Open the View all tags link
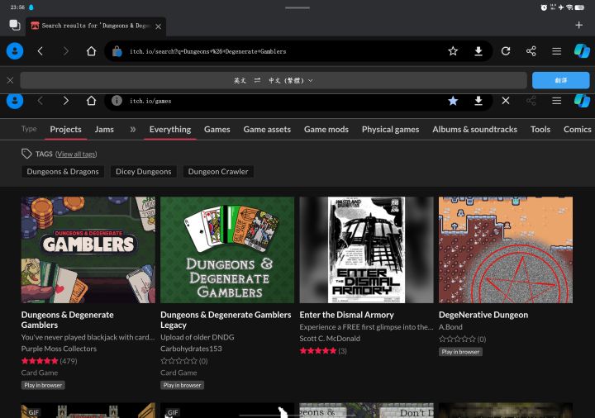 click(x=76, y=154)
